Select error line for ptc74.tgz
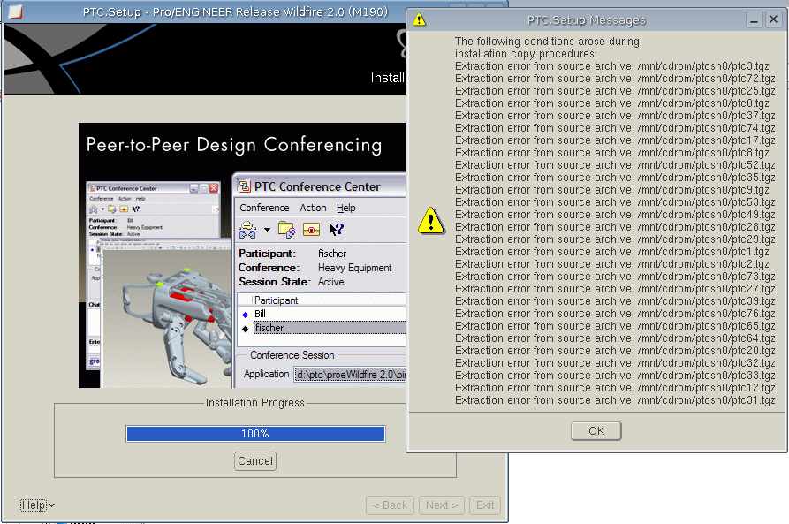The image size is (789, 524). pos(615,128)
